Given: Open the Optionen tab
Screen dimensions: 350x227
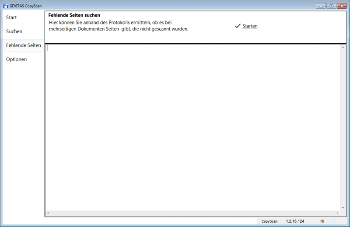Looking at the screenshot, I should tap(16, 59).
